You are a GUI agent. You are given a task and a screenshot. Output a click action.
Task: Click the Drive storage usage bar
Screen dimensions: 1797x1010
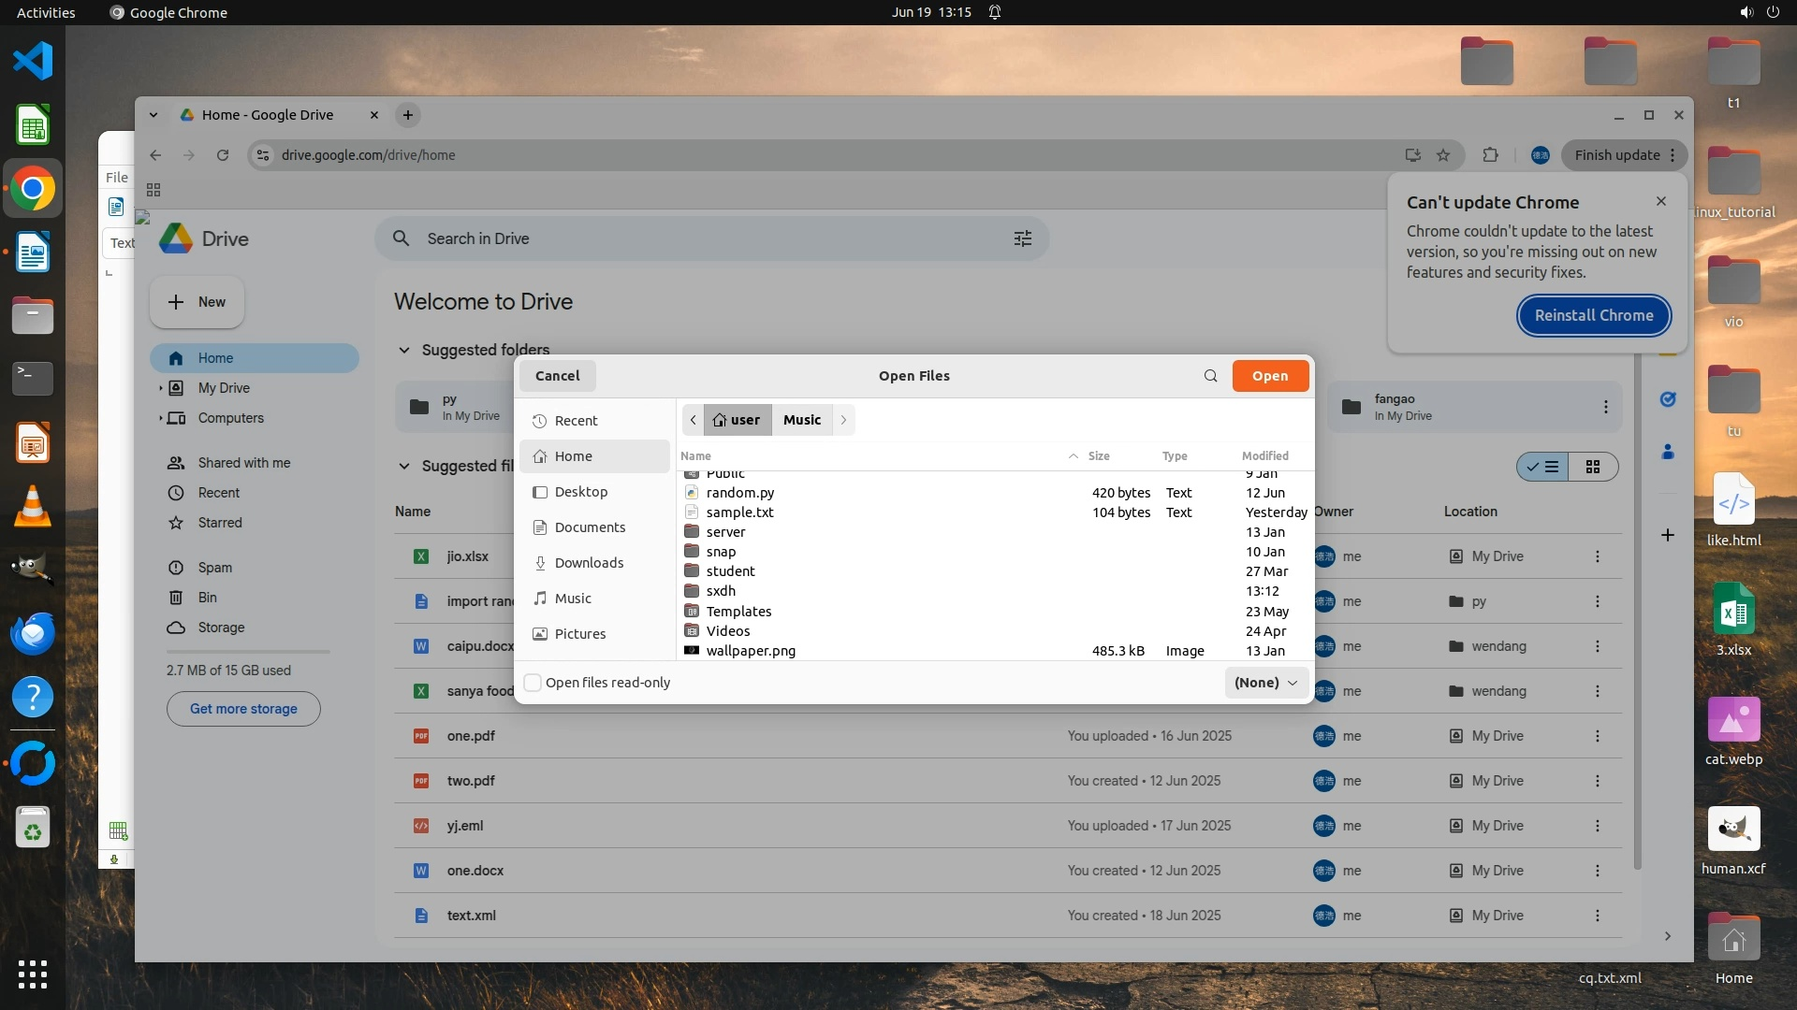248,652
